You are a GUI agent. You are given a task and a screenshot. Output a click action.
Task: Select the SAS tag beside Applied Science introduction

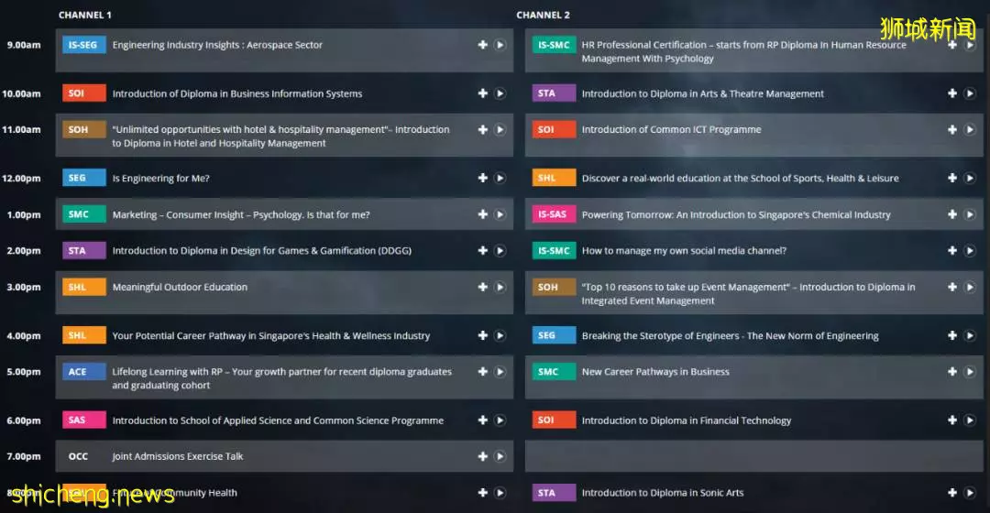click(84, 420)
